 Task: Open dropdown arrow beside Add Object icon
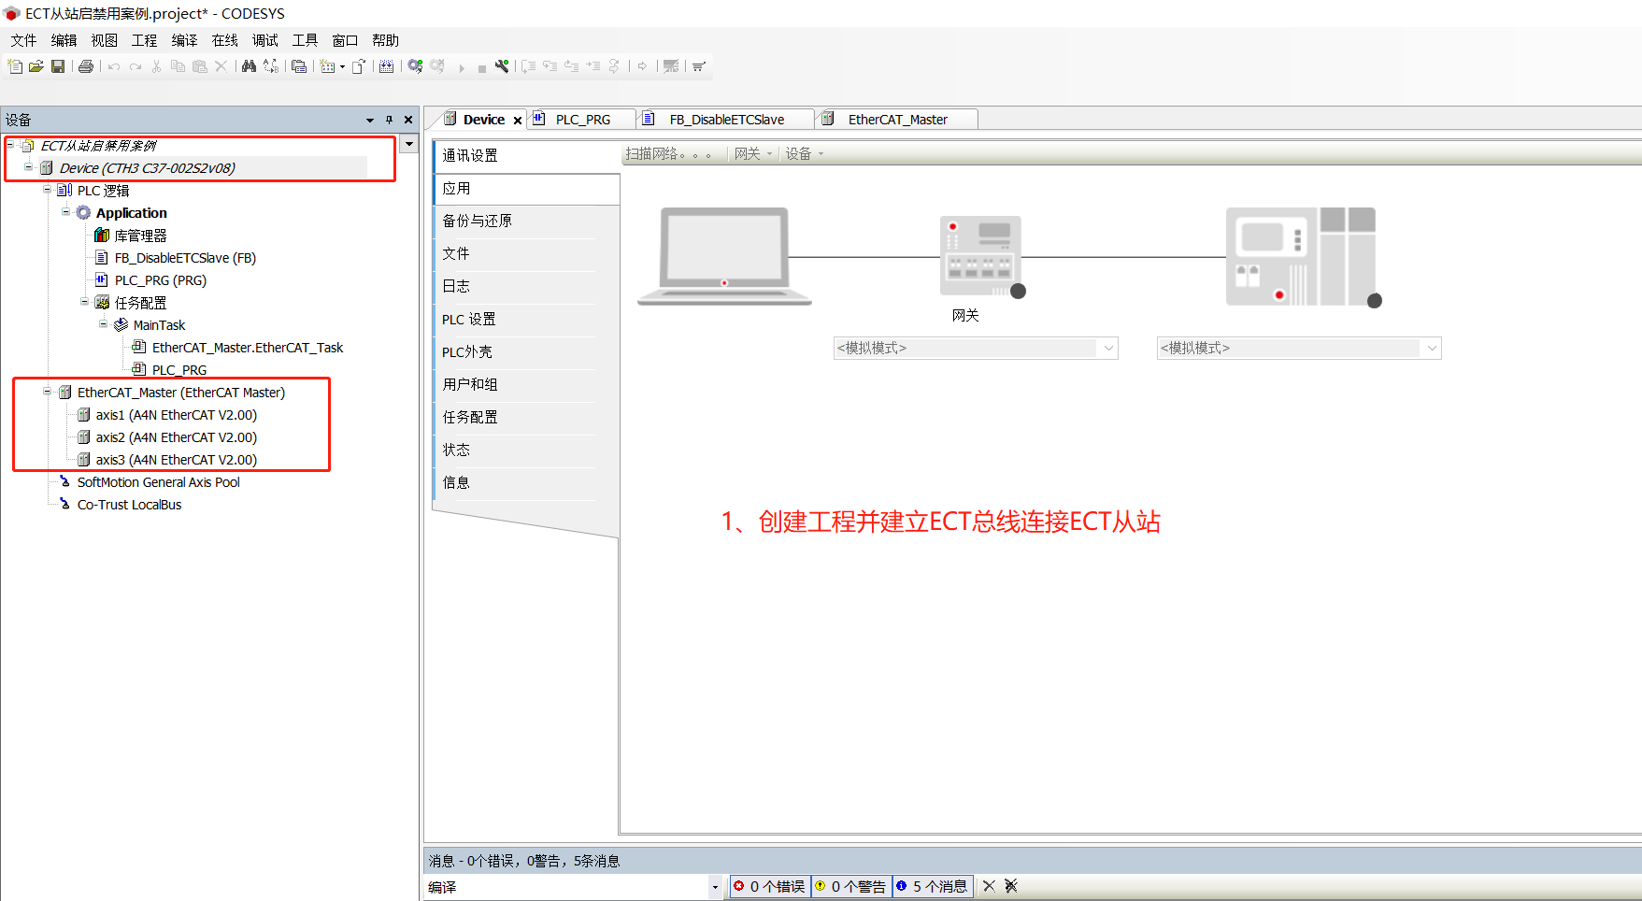click(x=342, y=67)
